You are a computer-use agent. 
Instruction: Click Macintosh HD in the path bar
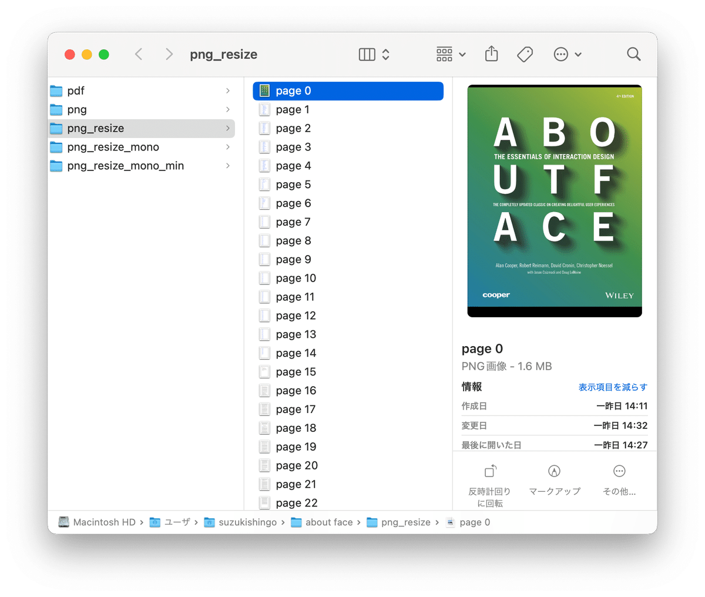(97, 522)
